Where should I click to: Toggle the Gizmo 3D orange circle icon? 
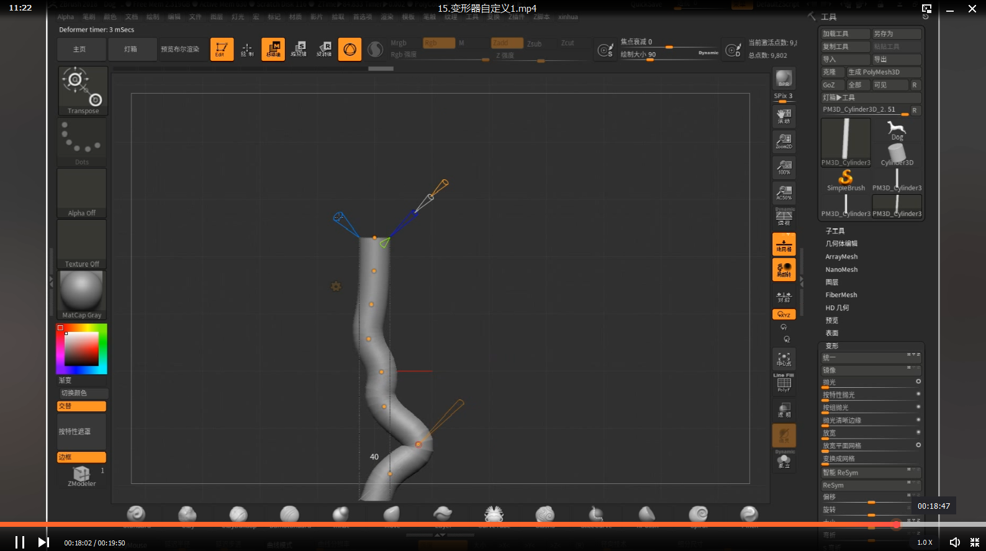pos(350,49)
